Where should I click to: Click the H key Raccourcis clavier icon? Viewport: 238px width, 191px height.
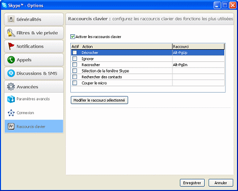11,126
